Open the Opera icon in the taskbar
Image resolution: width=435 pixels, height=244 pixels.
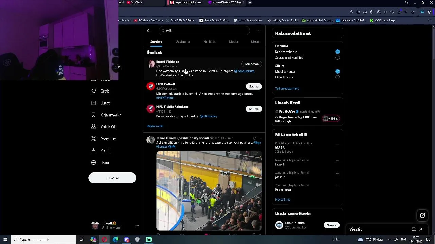click(x=104, y=240)
